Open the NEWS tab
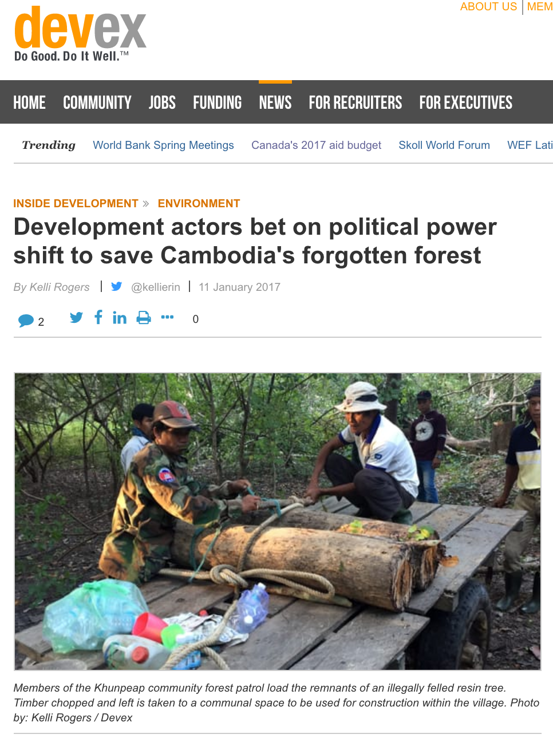553x742 pixels. [x=275, y=102]
